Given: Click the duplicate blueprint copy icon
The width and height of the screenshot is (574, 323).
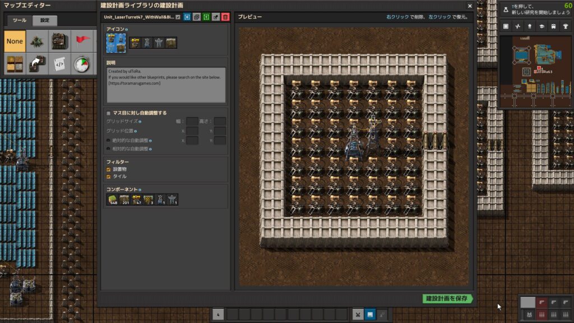Looking at the screenshot, I should pyautogui.click(x=197, y=17).
